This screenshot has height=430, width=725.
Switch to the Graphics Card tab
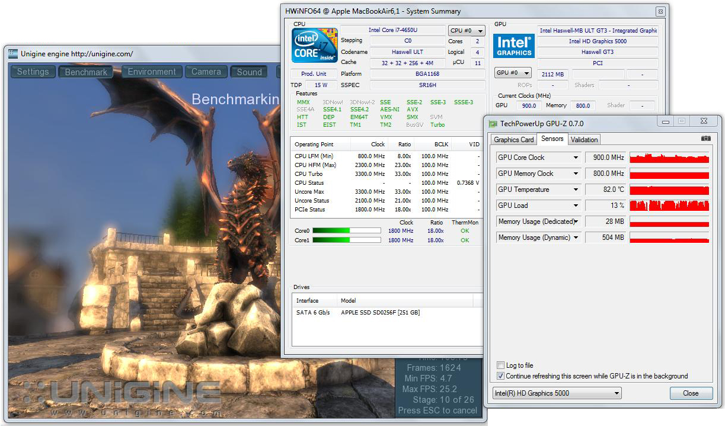[514, 140]
